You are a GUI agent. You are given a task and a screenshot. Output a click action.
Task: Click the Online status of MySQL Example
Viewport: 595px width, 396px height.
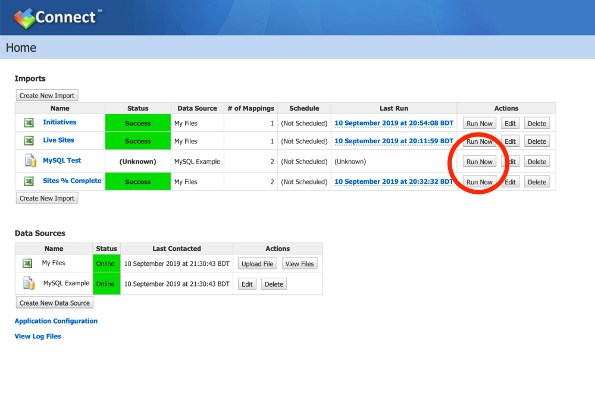click(x=107, y=284)
